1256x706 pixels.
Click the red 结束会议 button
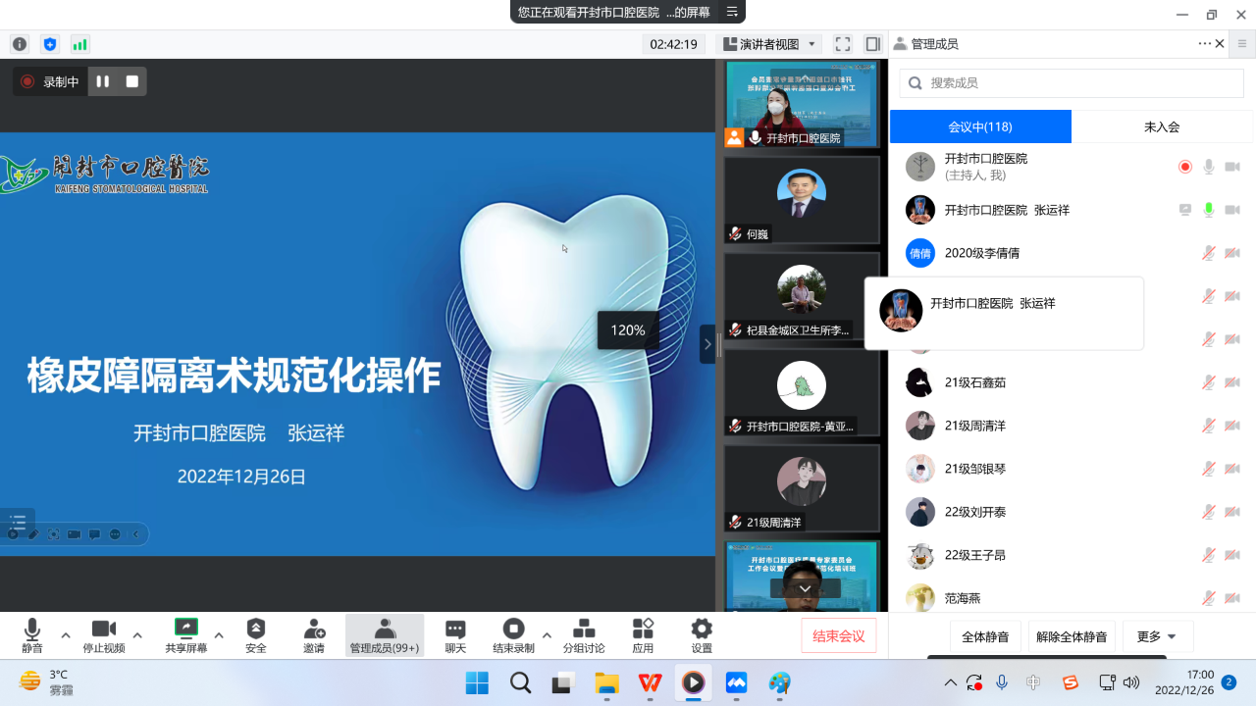tap(838, 634)
